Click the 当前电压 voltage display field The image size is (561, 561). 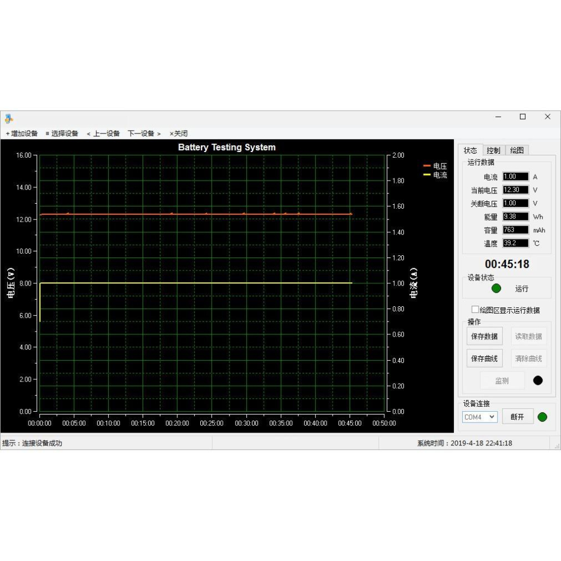pos(514,190)
